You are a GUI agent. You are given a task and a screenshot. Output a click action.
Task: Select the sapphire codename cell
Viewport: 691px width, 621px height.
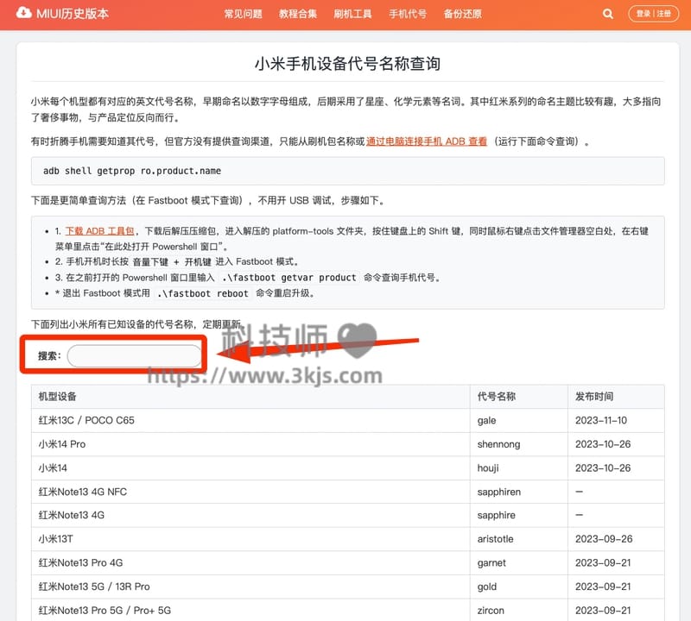click(519, 515)
